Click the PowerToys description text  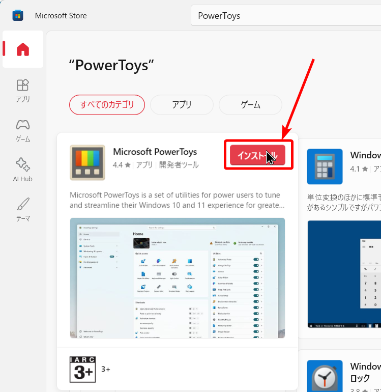pos(177,200)
